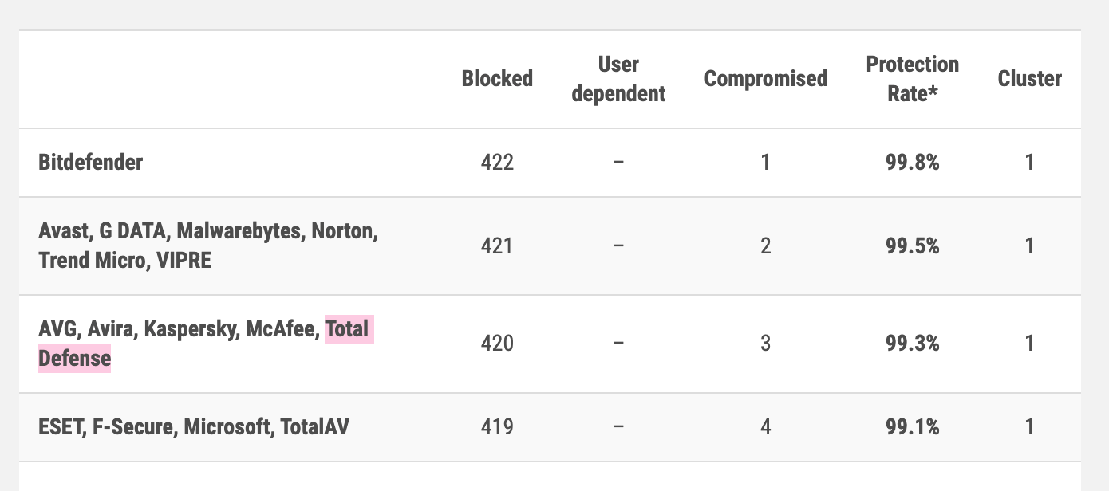Click the 99.5% protection rate
1109x491 pixels.
(913, 245)
